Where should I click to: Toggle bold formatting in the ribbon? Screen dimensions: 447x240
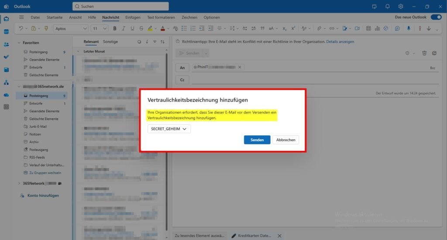tap(115, 28)
